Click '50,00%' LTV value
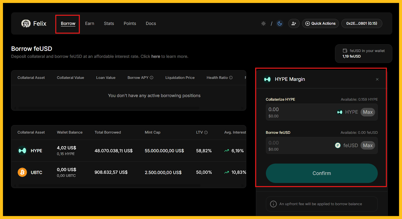This screenshot has height=219, width=402. point(204,172)
